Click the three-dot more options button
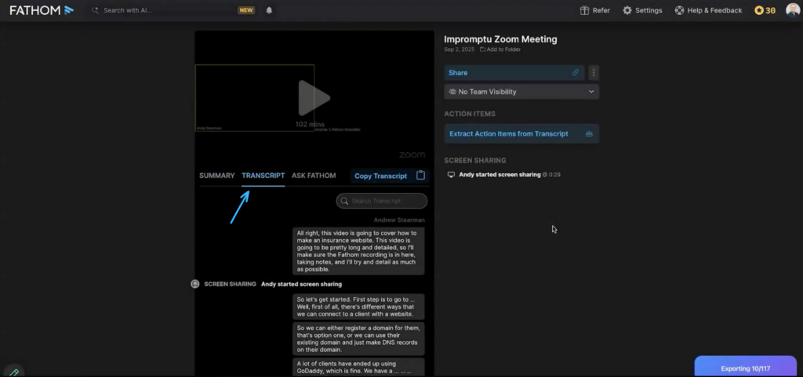Image resolution: width=803 pixels, height=377 pixels. [x=594, y=73]
